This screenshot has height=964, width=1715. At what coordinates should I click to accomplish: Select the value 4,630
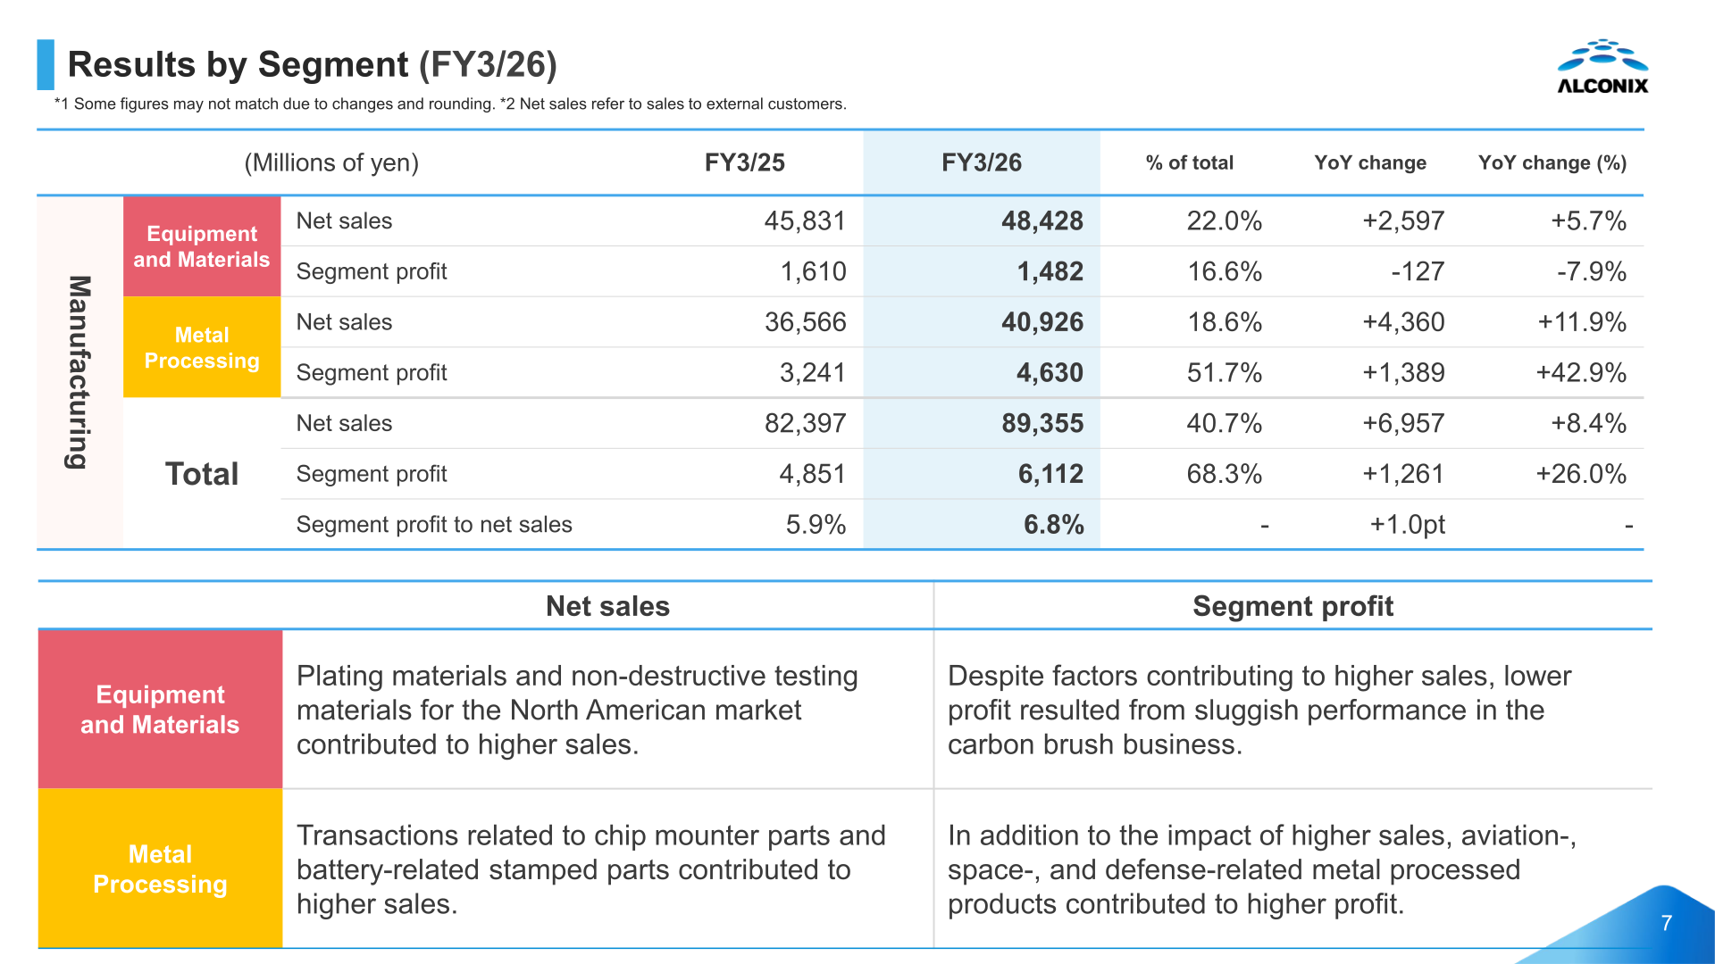point(1050,372)
